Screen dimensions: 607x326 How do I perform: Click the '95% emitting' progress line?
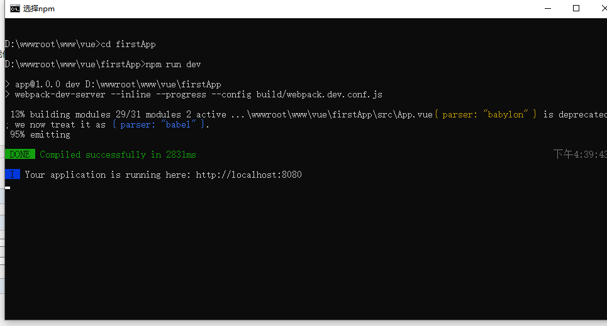coord(40,134)
